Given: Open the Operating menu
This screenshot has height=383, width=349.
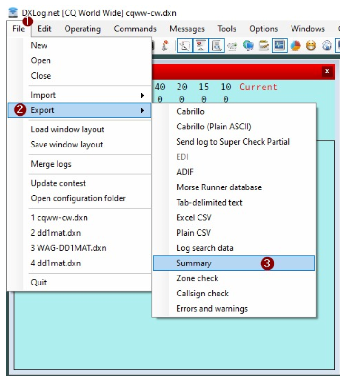Looking at the screenshot, I should coord(83,29).
